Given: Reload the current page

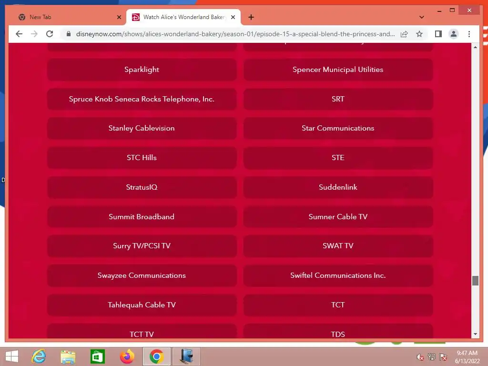Looking at the screenshot, I should (x=50, y=34).
